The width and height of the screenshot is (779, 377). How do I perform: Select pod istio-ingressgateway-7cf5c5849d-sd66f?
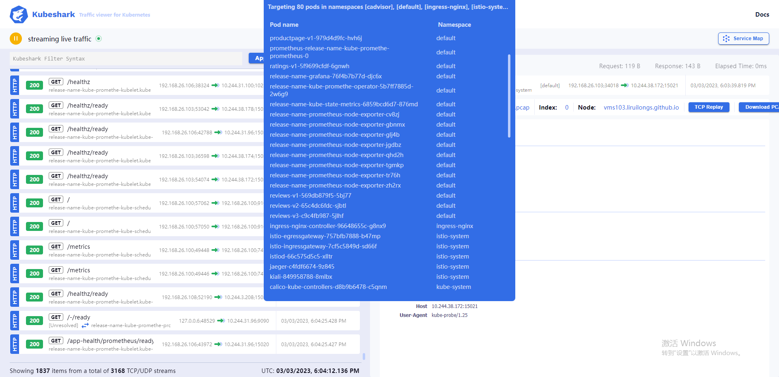point(323,246)
